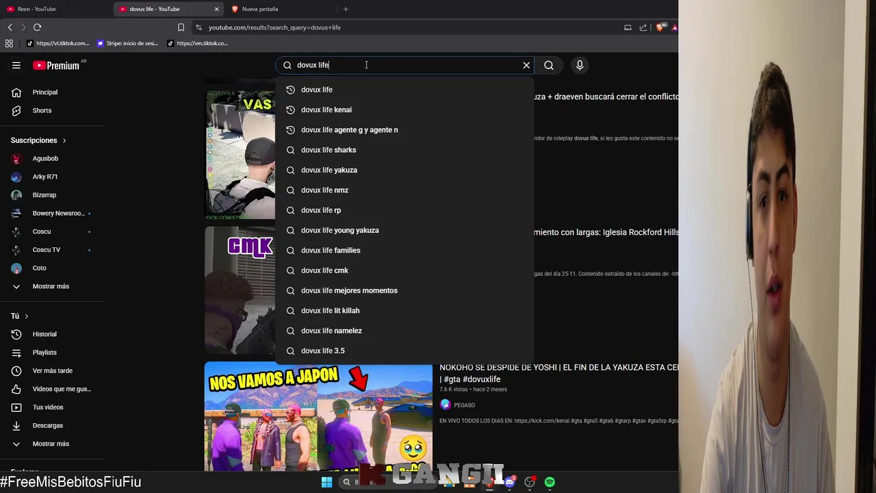Screen dimensions: 876x493
Task: Close the 'dovux life - YouTube' tab
Action: coord(216,9)
